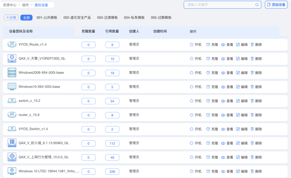点击 switch_c_15.2 行的删除垃圾桶图标
Screen dimensions: 291x178
(x=252, y=101)
